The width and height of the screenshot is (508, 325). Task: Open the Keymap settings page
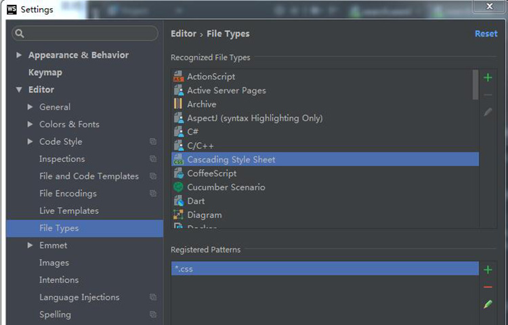[45, 72]
